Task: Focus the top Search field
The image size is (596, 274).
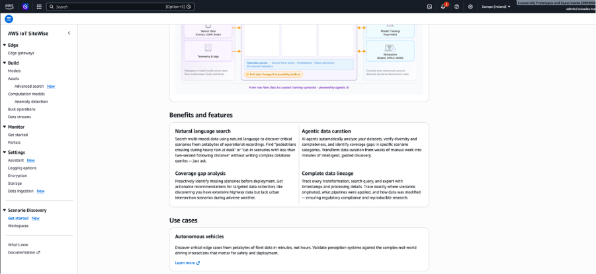Action: coord(120,7)
